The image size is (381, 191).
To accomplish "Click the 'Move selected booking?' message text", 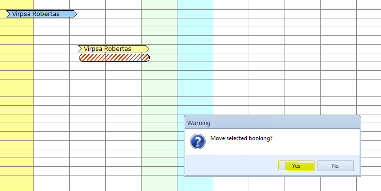I will click(x=241, y=138).
